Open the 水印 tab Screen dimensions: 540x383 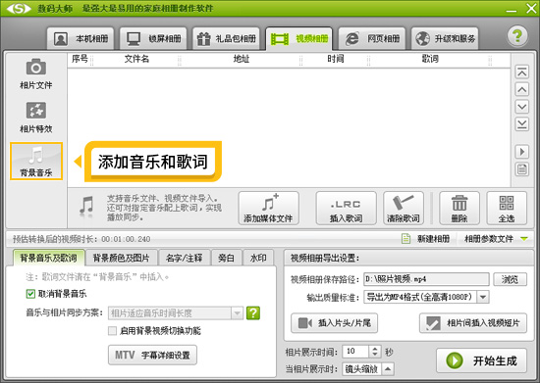(258, 258)
